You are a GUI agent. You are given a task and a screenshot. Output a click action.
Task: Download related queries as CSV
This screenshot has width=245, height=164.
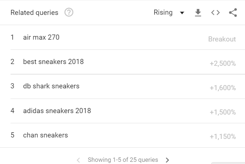tap(198, 13)
